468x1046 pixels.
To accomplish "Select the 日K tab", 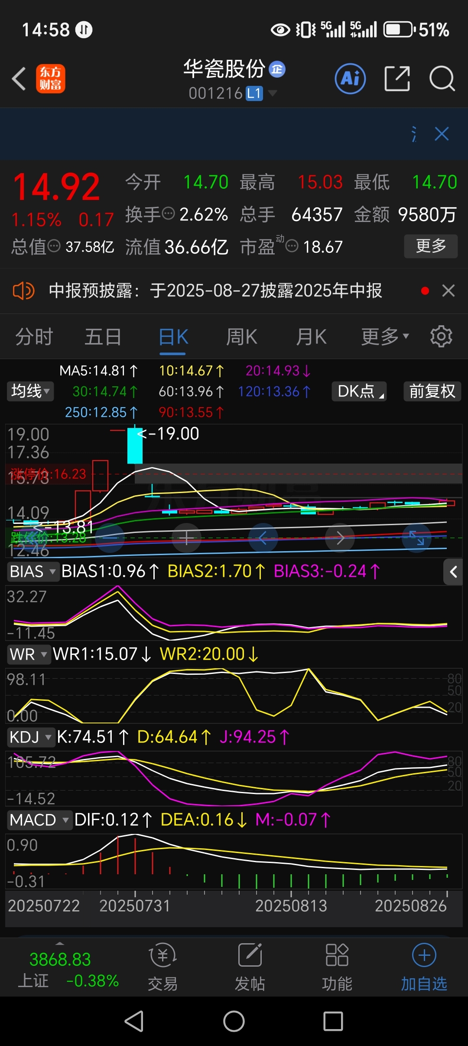I will click(173, 337).
